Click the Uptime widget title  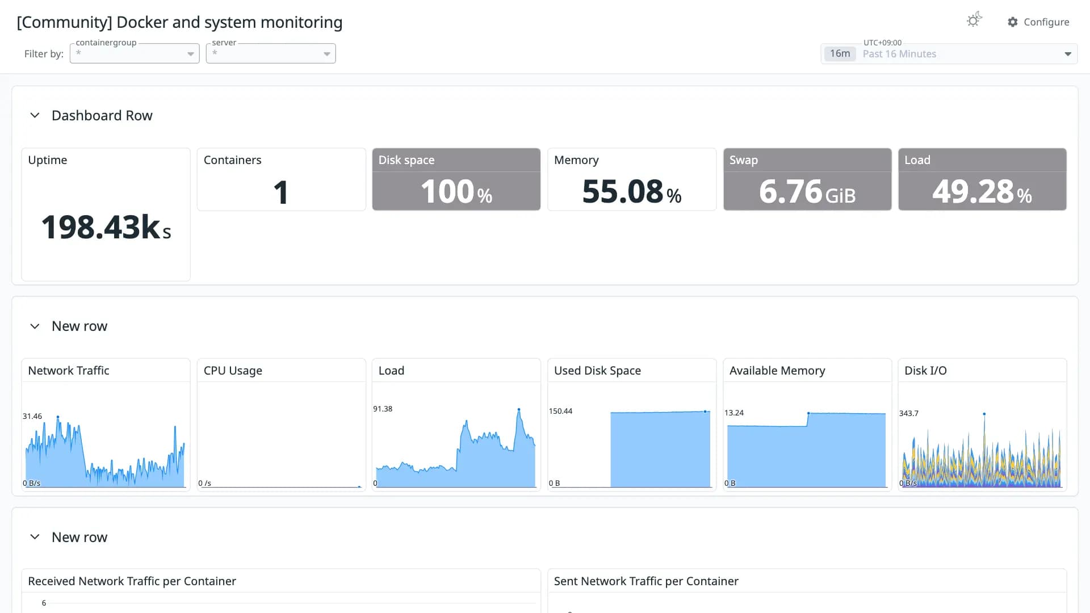point(48,160)
